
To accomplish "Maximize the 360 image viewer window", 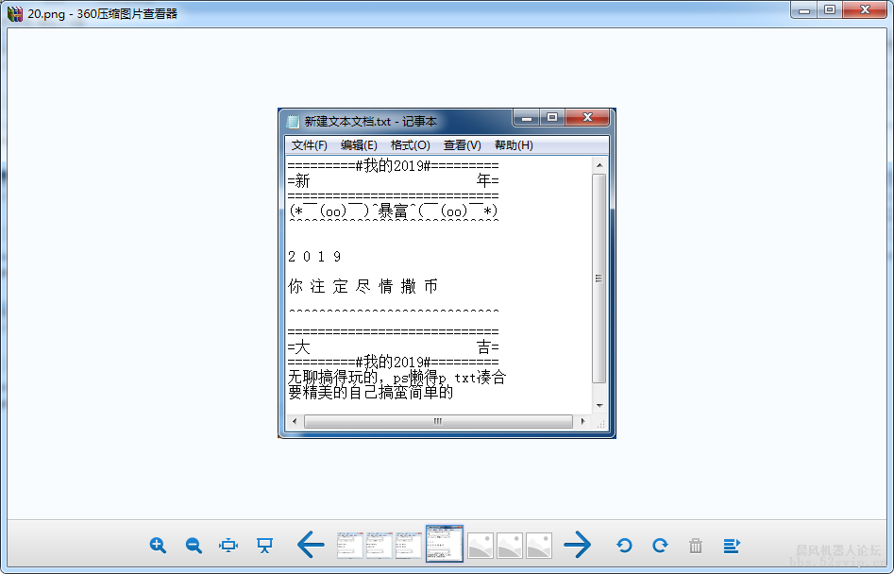I will tap(830, 10).
